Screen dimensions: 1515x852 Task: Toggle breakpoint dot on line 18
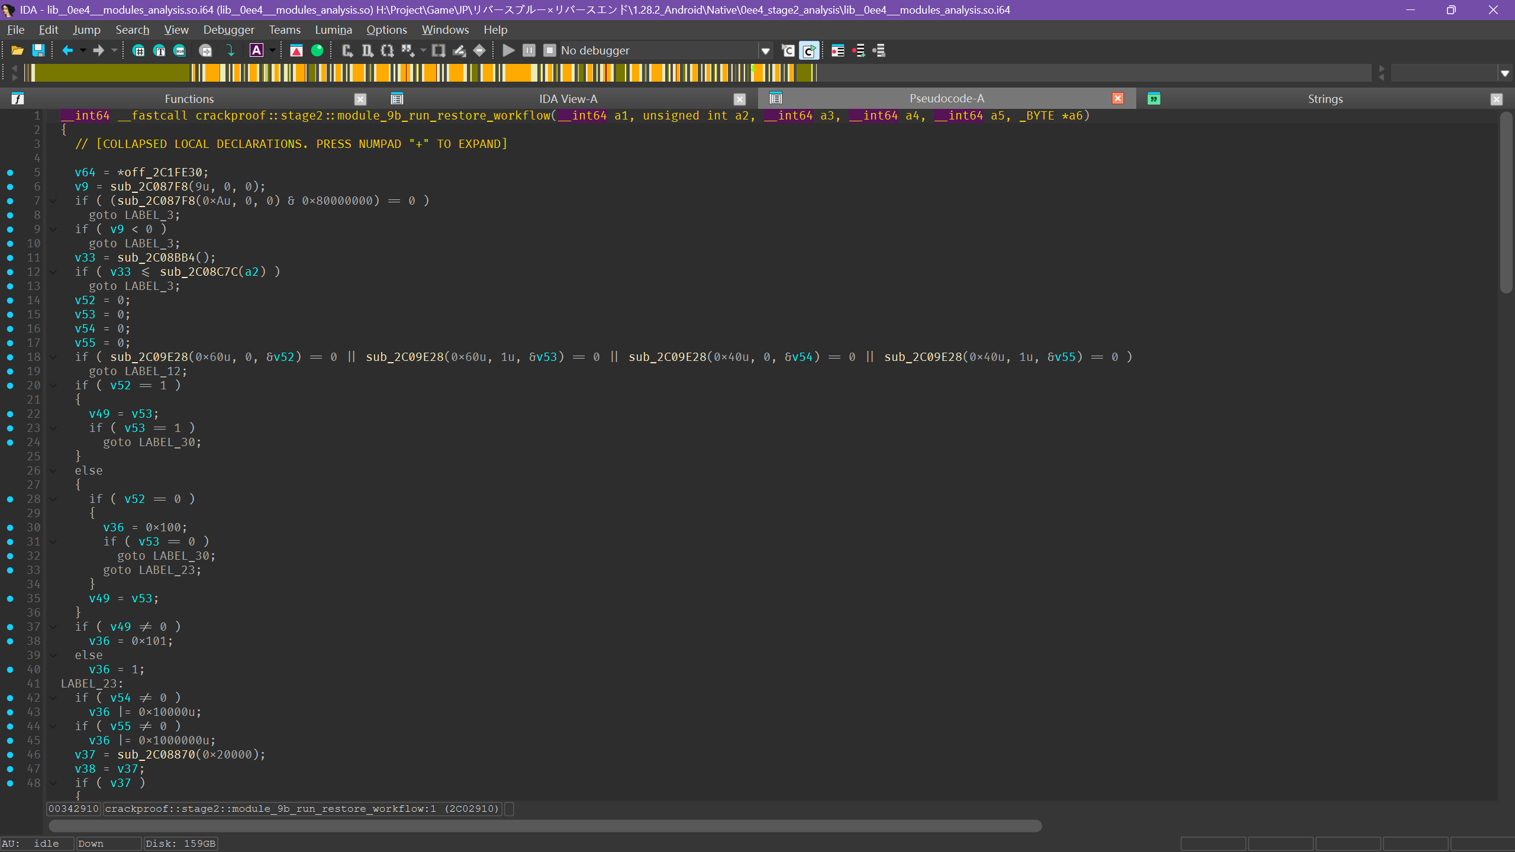coord(10,357)
